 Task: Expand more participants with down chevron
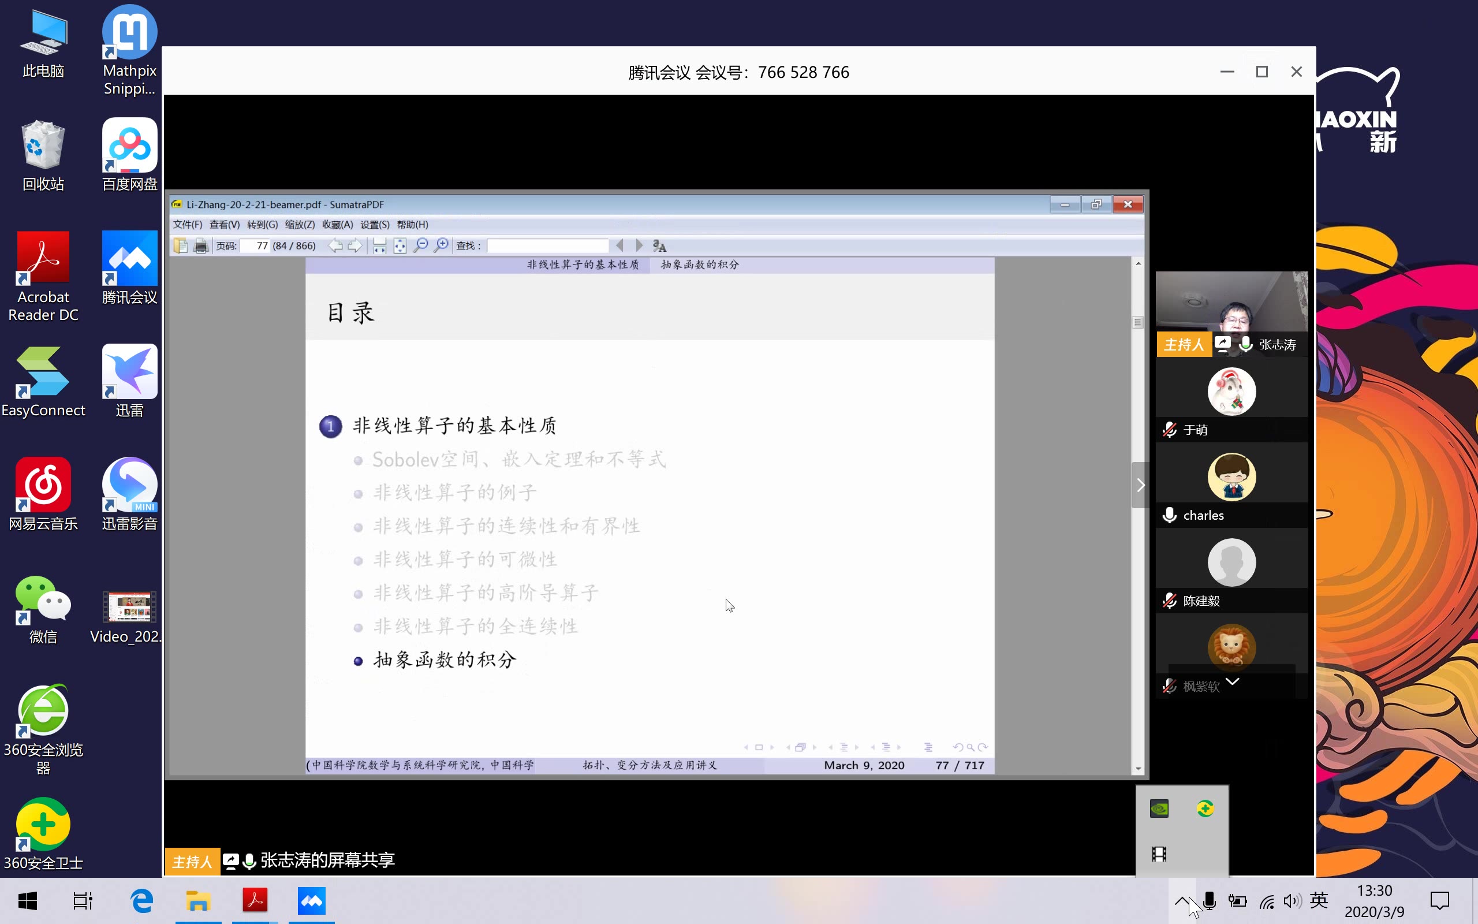(1232, 681)
